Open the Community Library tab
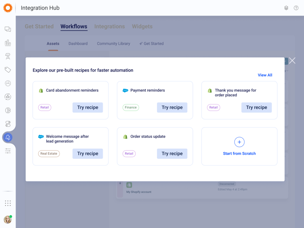This screenshot has width=304, height=228. (113, 43)
